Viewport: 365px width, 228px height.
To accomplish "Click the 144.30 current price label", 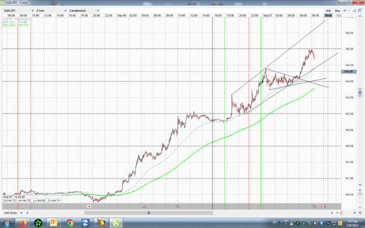I will (349, 72).
